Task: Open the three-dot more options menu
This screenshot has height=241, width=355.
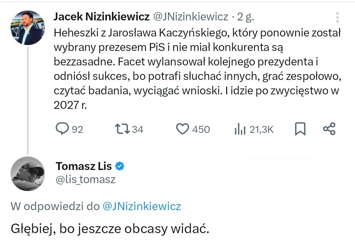Action: [337, 17]
